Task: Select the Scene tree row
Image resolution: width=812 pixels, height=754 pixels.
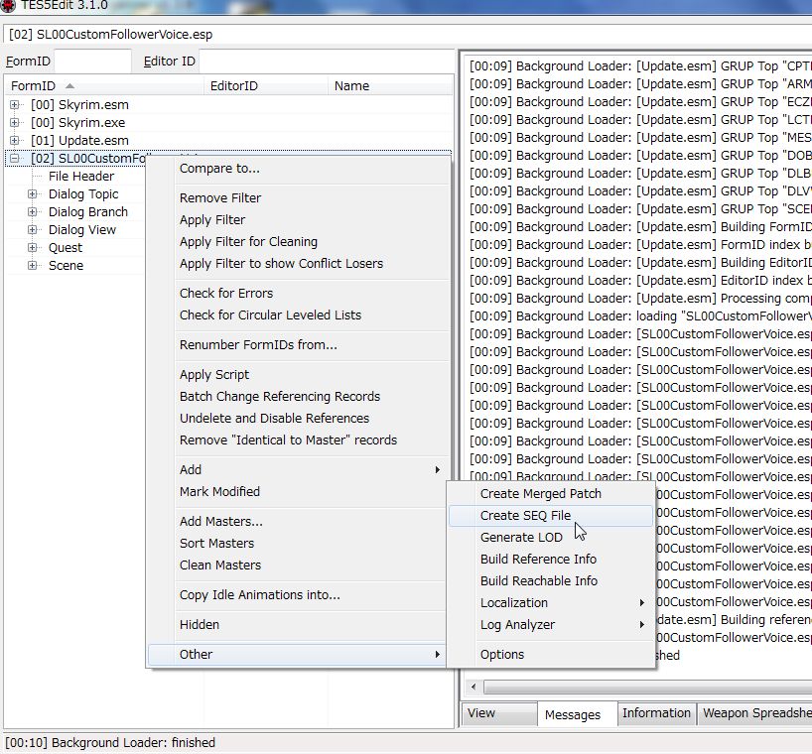Action: [66, 266]
